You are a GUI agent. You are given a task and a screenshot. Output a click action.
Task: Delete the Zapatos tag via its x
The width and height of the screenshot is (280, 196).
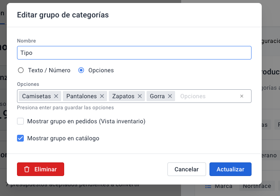point(140,97)
